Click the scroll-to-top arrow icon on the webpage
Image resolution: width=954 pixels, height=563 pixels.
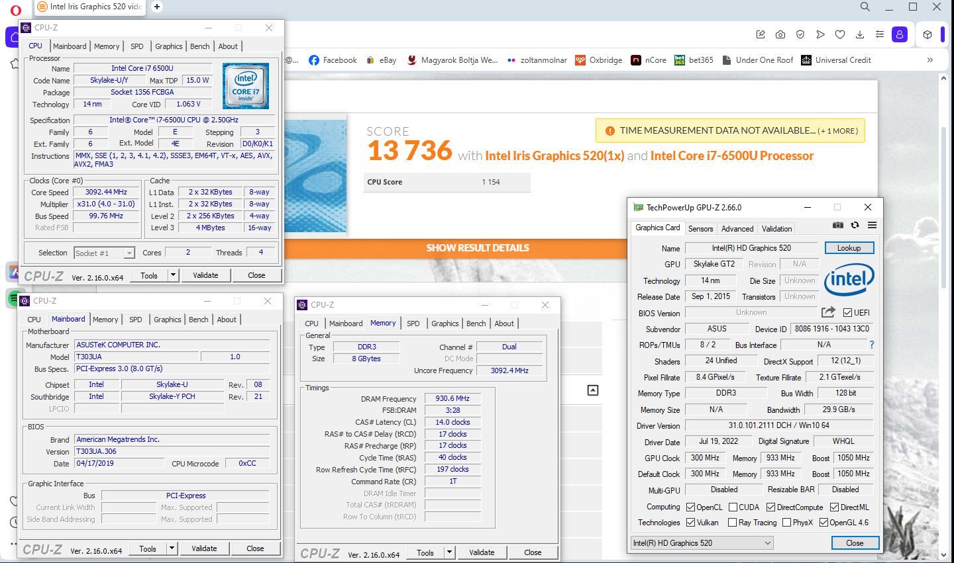pos(593,390)
